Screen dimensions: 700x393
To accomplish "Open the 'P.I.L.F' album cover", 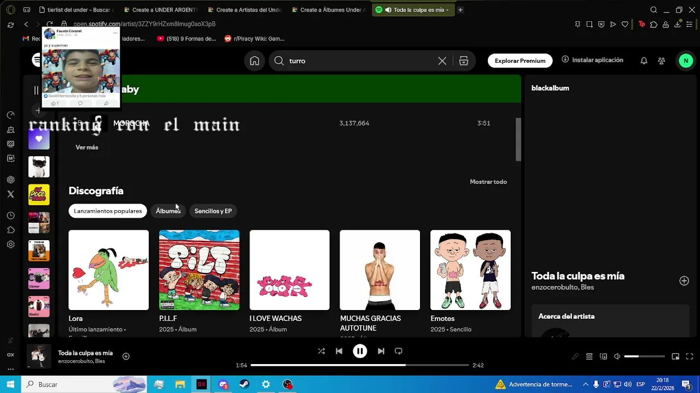I will click(x=199, y=270).
